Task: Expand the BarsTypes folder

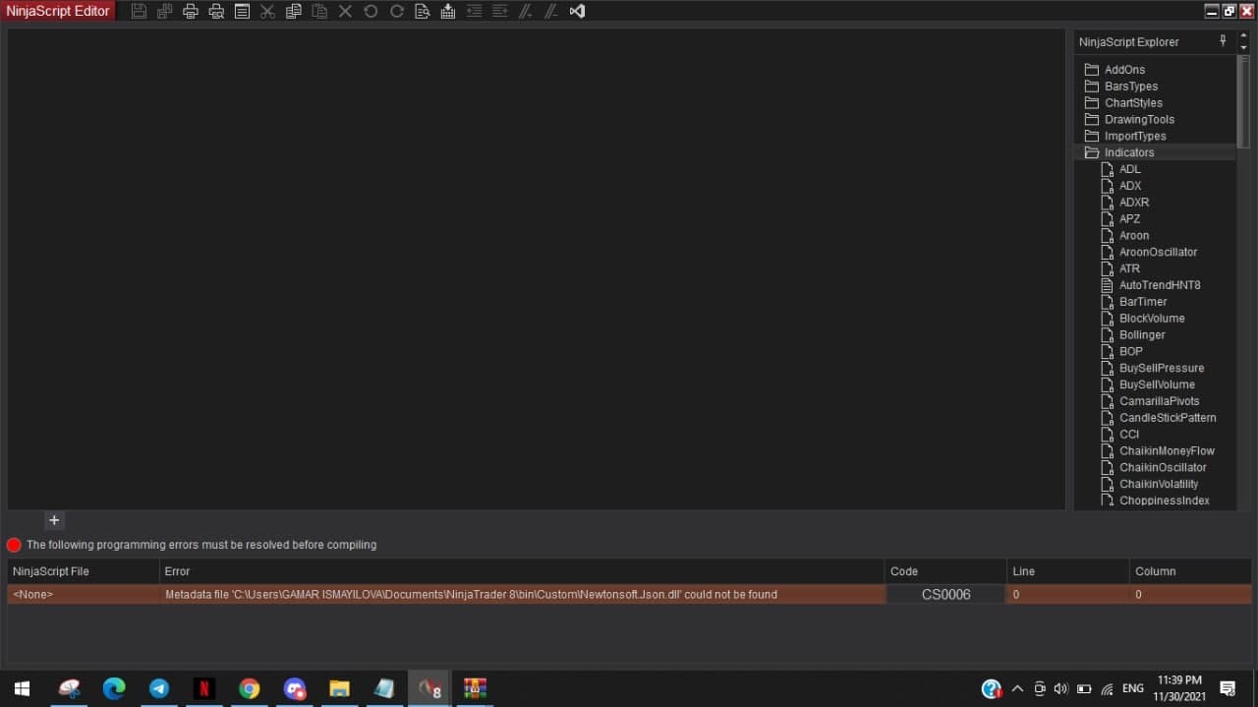Action: [x=1120, y=87]
